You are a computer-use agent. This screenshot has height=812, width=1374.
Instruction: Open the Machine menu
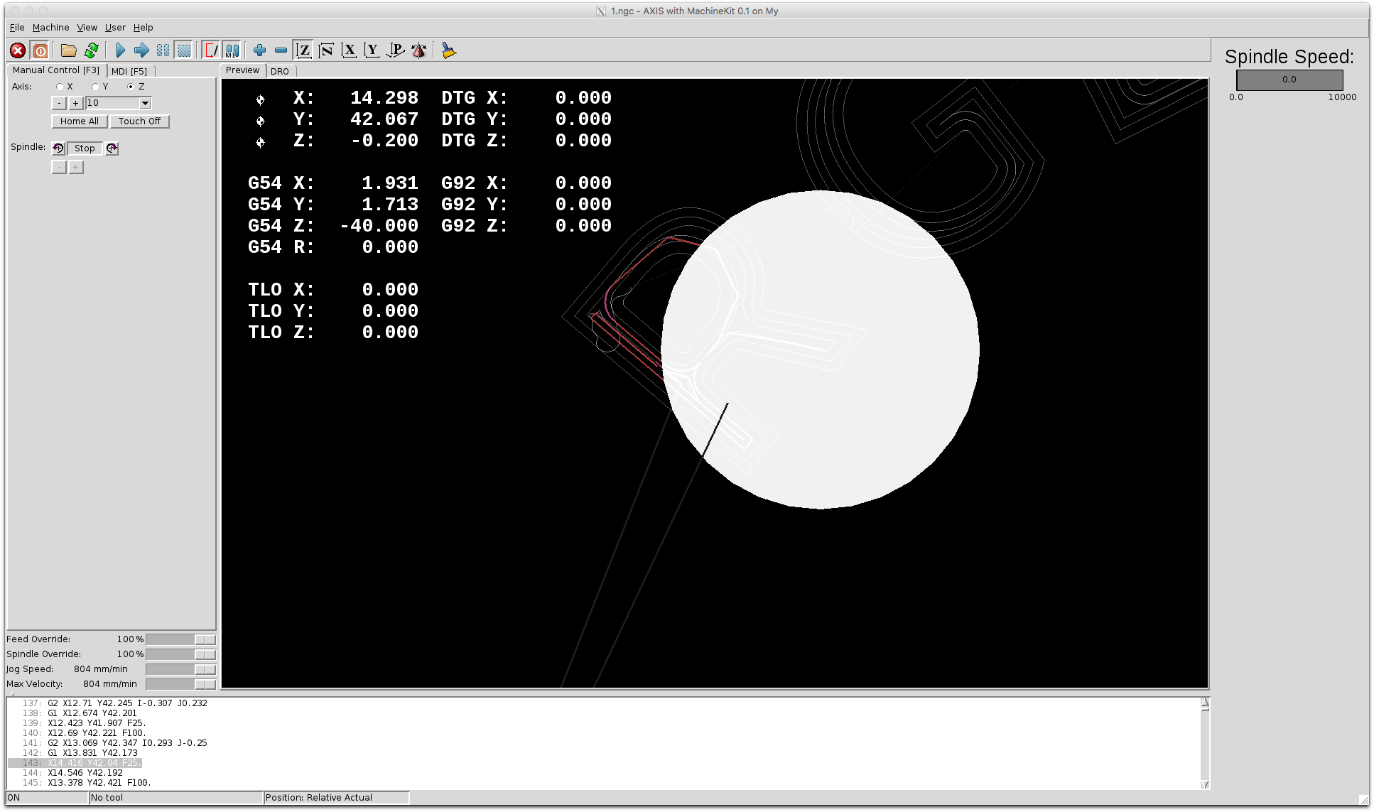(50, 27)
